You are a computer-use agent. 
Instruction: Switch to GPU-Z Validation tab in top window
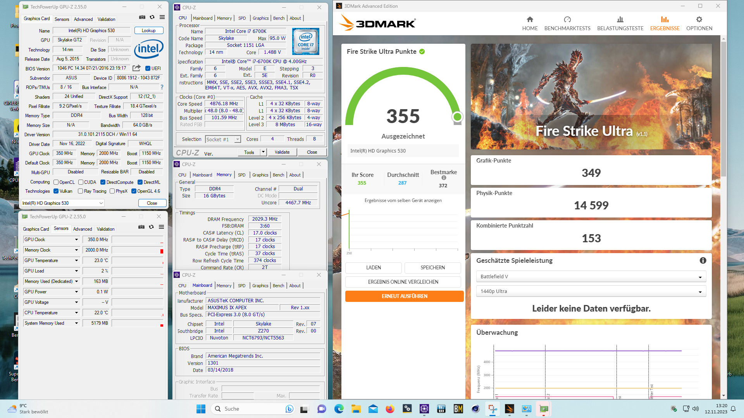point(106,19)
